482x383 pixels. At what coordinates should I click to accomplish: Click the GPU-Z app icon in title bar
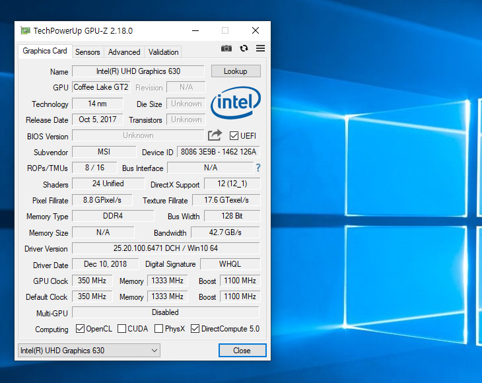click(x=26, y=30)
